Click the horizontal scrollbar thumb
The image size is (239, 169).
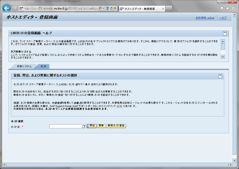point(117,165)
